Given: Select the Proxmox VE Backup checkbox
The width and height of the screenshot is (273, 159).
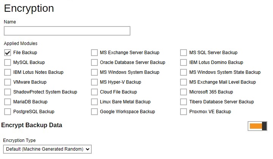Looking at the screenshot, I should (184, 112).
